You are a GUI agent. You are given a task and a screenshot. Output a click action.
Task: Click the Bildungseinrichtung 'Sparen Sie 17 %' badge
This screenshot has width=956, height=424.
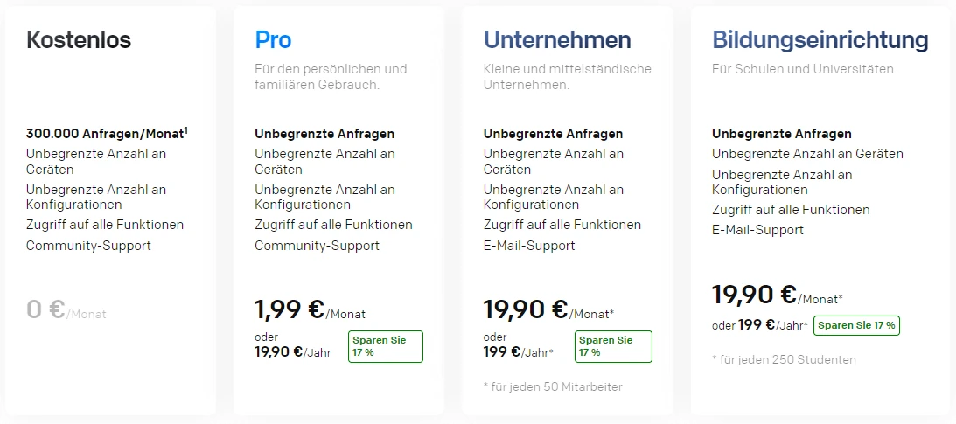coord(856,325)
